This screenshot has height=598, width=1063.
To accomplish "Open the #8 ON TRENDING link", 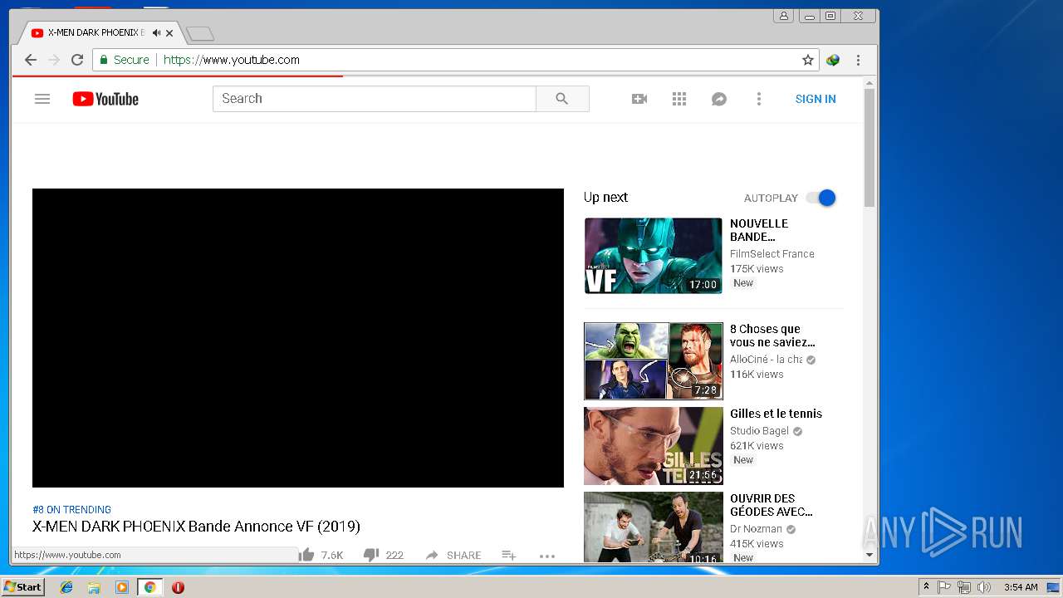I will coord(71,509).
